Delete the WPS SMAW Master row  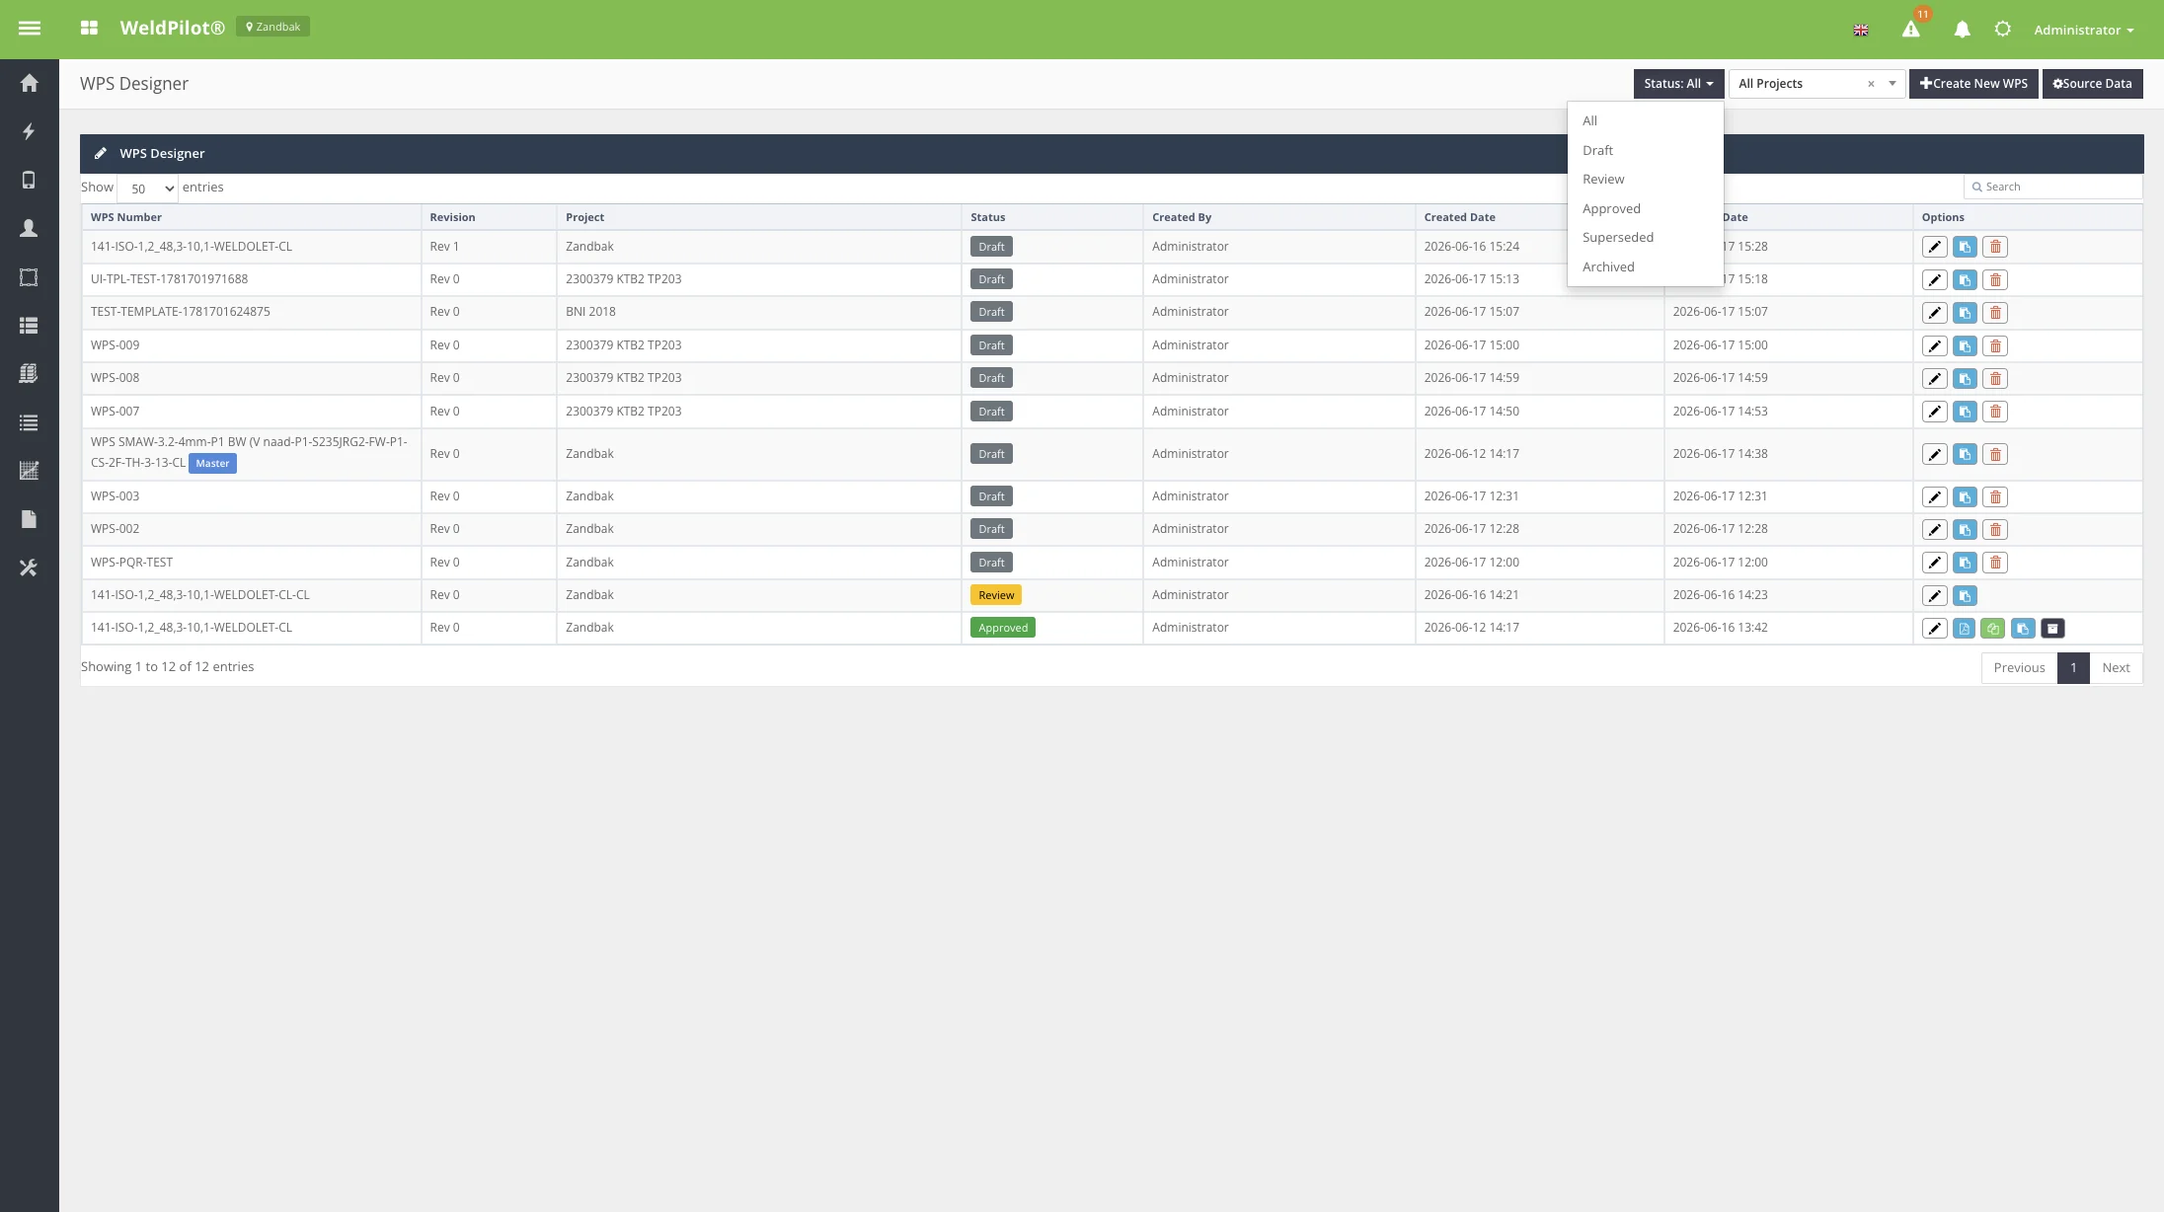click(1995, 455)
